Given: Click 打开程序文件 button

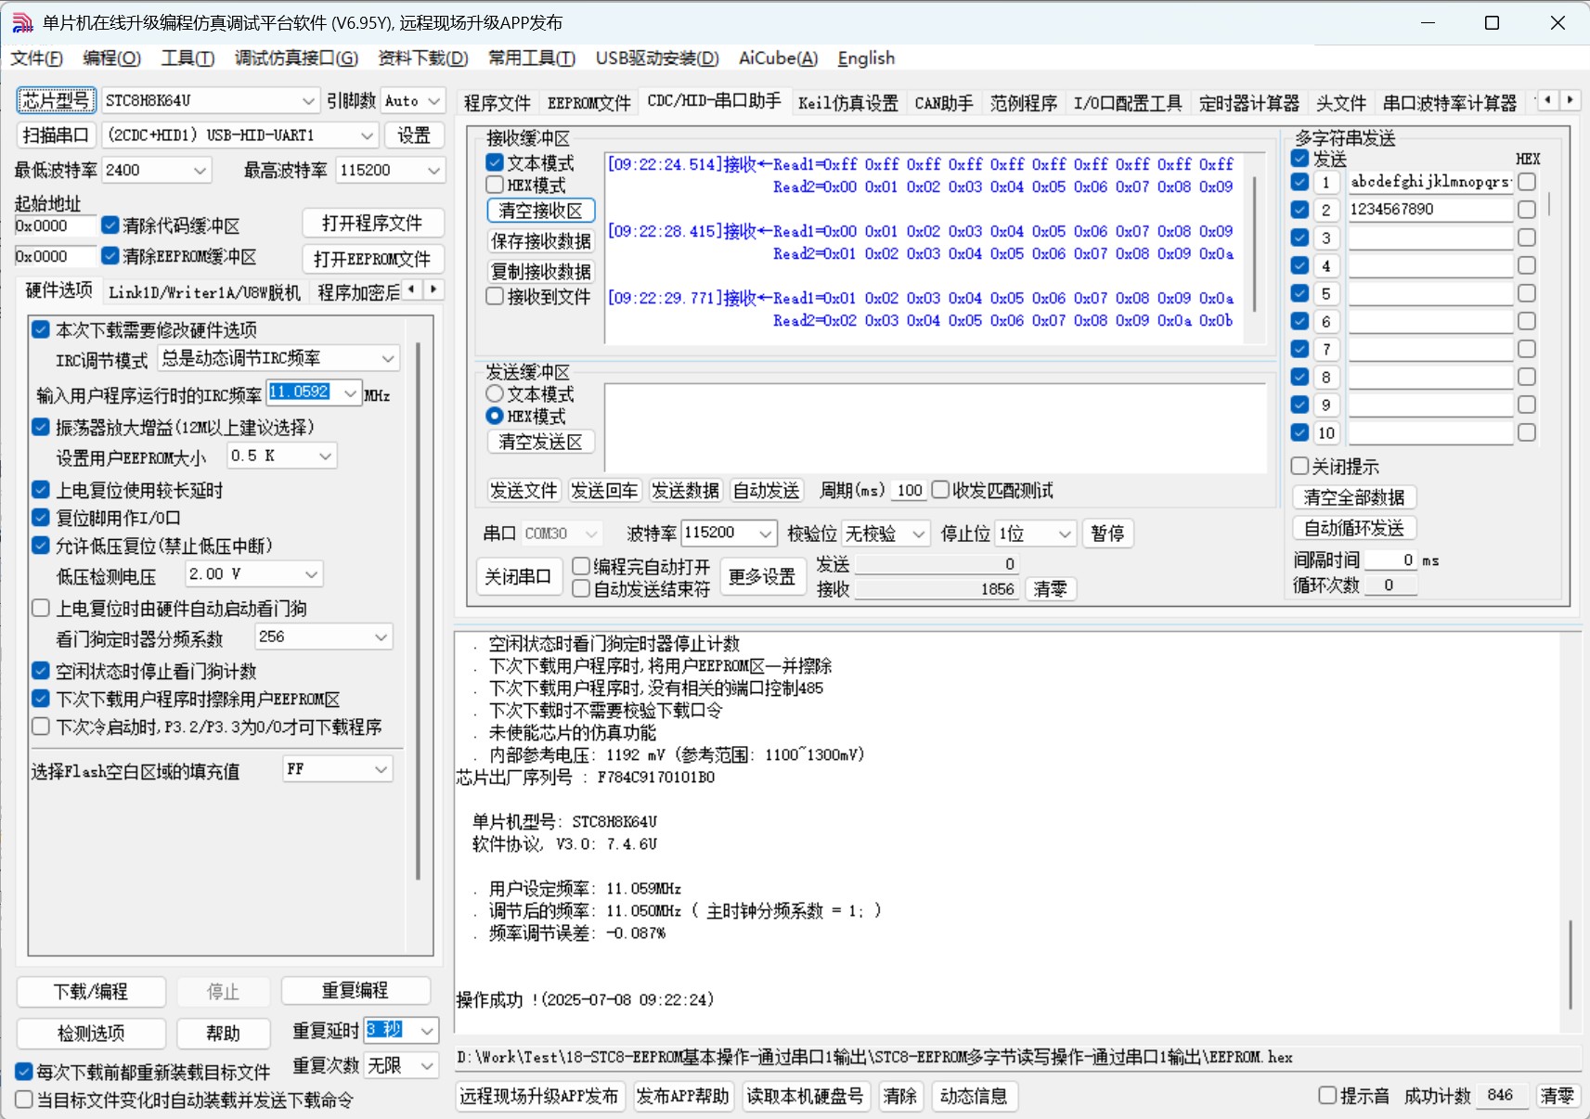Looking at the screenshot, I should coord(372,223).
